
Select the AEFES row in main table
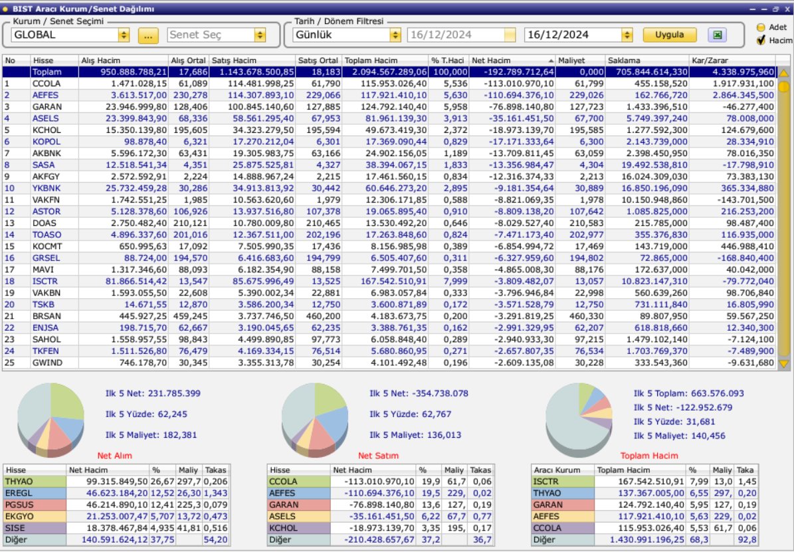tap(389, 95)
